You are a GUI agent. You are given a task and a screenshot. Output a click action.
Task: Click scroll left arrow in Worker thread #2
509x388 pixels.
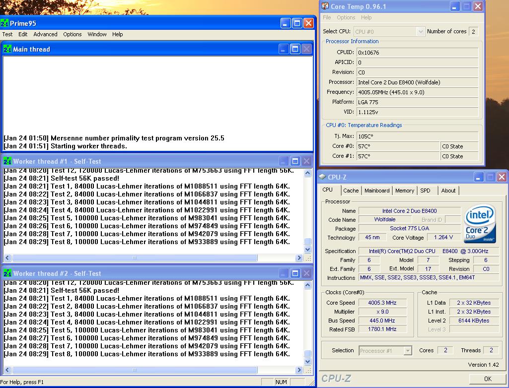pyautogui.click(x=7, y=370)
